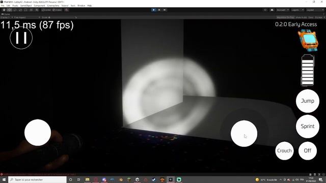Image resolution: width=326 pixels, height=183 pixels.
Task: Click the Jump button
Action: (x=308, y=101)
